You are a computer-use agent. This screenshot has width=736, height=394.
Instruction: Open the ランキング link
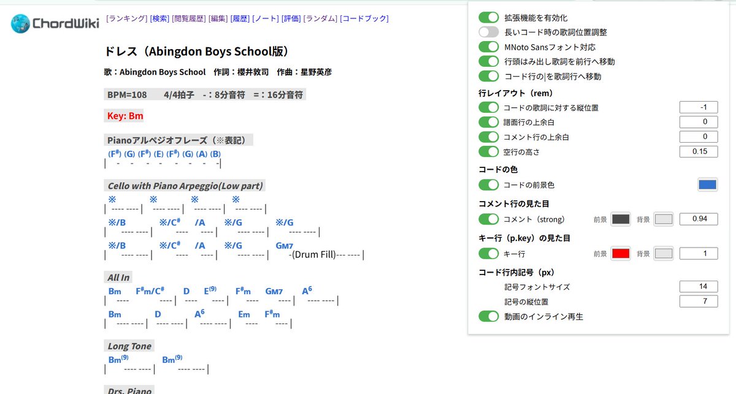click(127, 18)
